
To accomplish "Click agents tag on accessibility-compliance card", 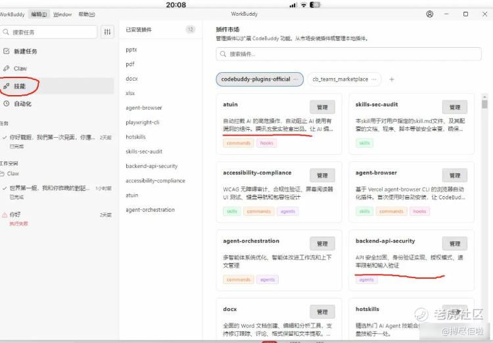I will pos(288,211).
